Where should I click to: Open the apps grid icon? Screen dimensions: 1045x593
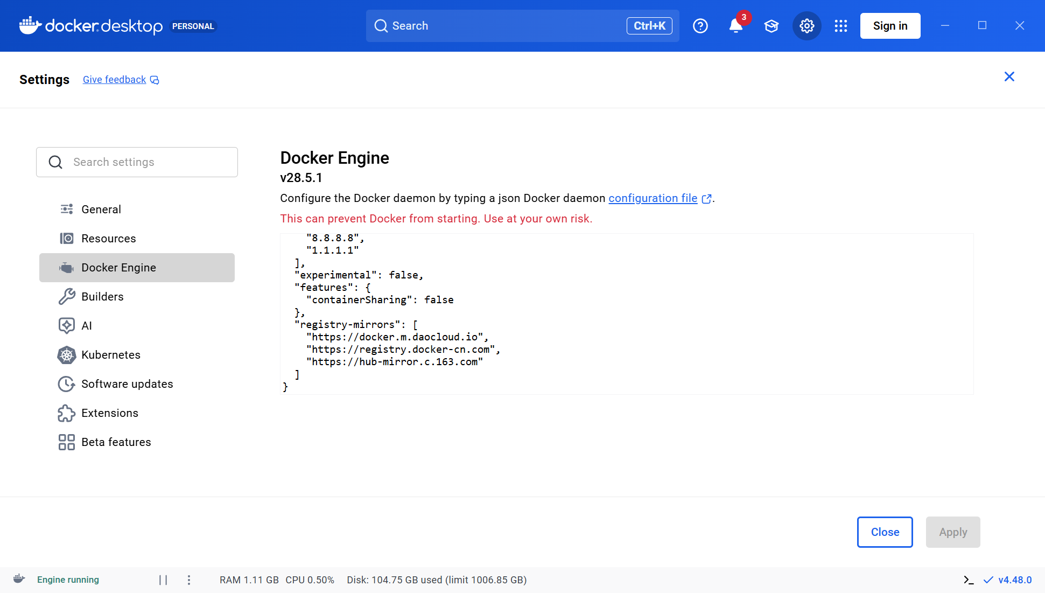(x=840, y=26)
